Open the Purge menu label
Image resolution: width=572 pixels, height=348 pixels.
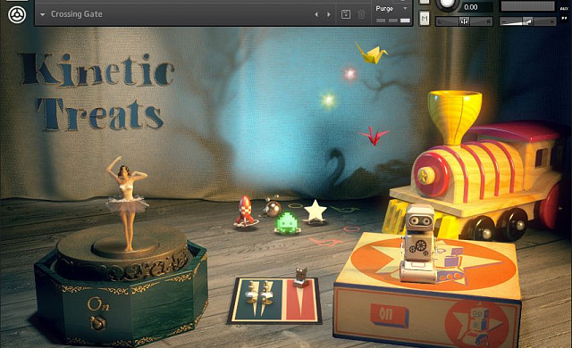[384, 8]
